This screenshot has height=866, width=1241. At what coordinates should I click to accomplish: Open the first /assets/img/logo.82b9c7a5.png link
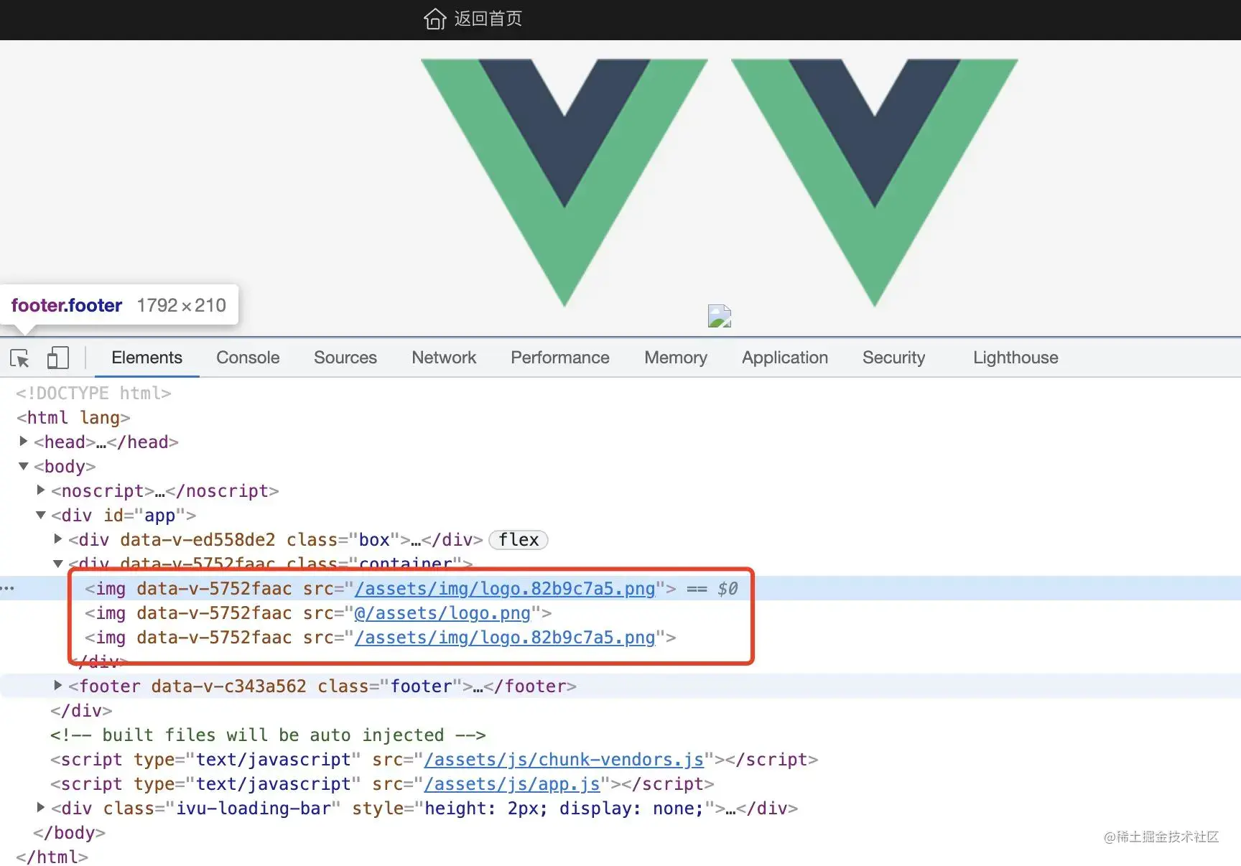(x=505, y=589)
